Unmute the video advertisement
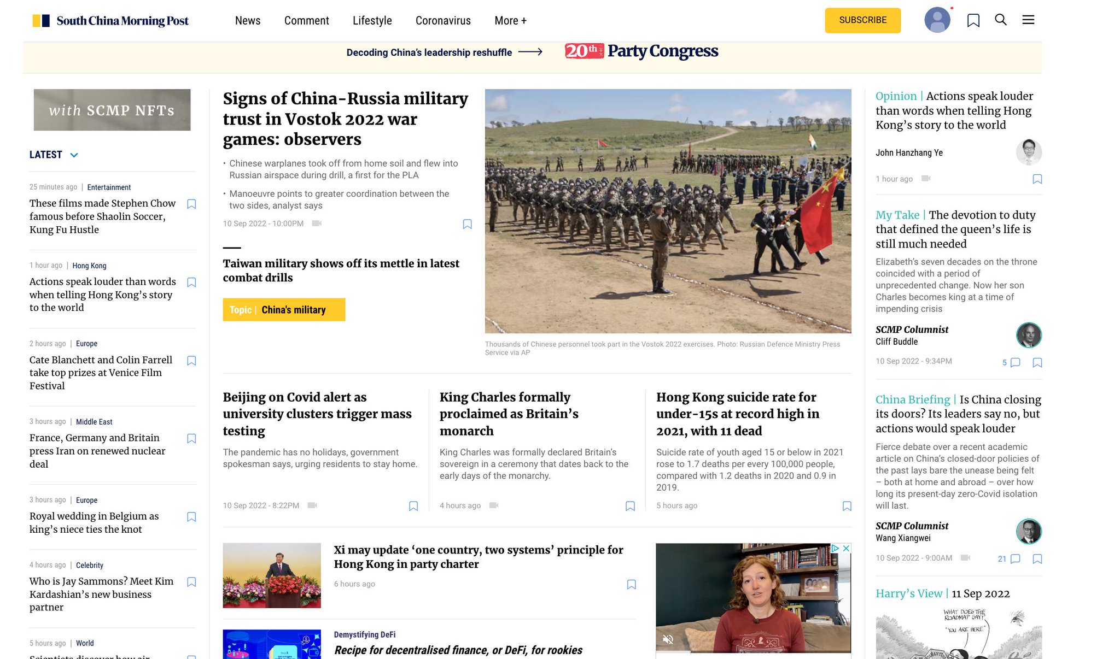Image resolution: width=1120 pixels, height=659 pixels. coord(668,639)
